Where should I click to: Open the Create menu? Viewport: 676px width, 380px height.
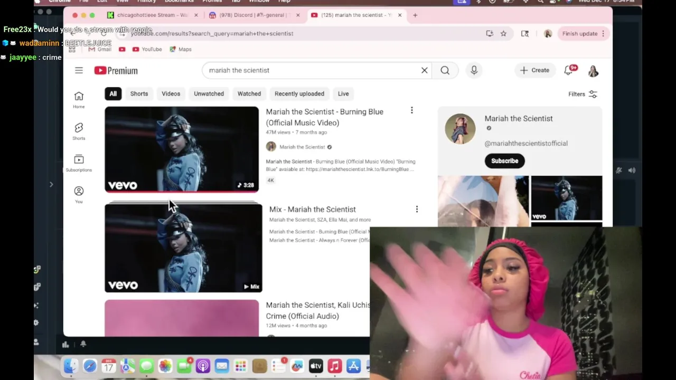[x=534, y=70]
